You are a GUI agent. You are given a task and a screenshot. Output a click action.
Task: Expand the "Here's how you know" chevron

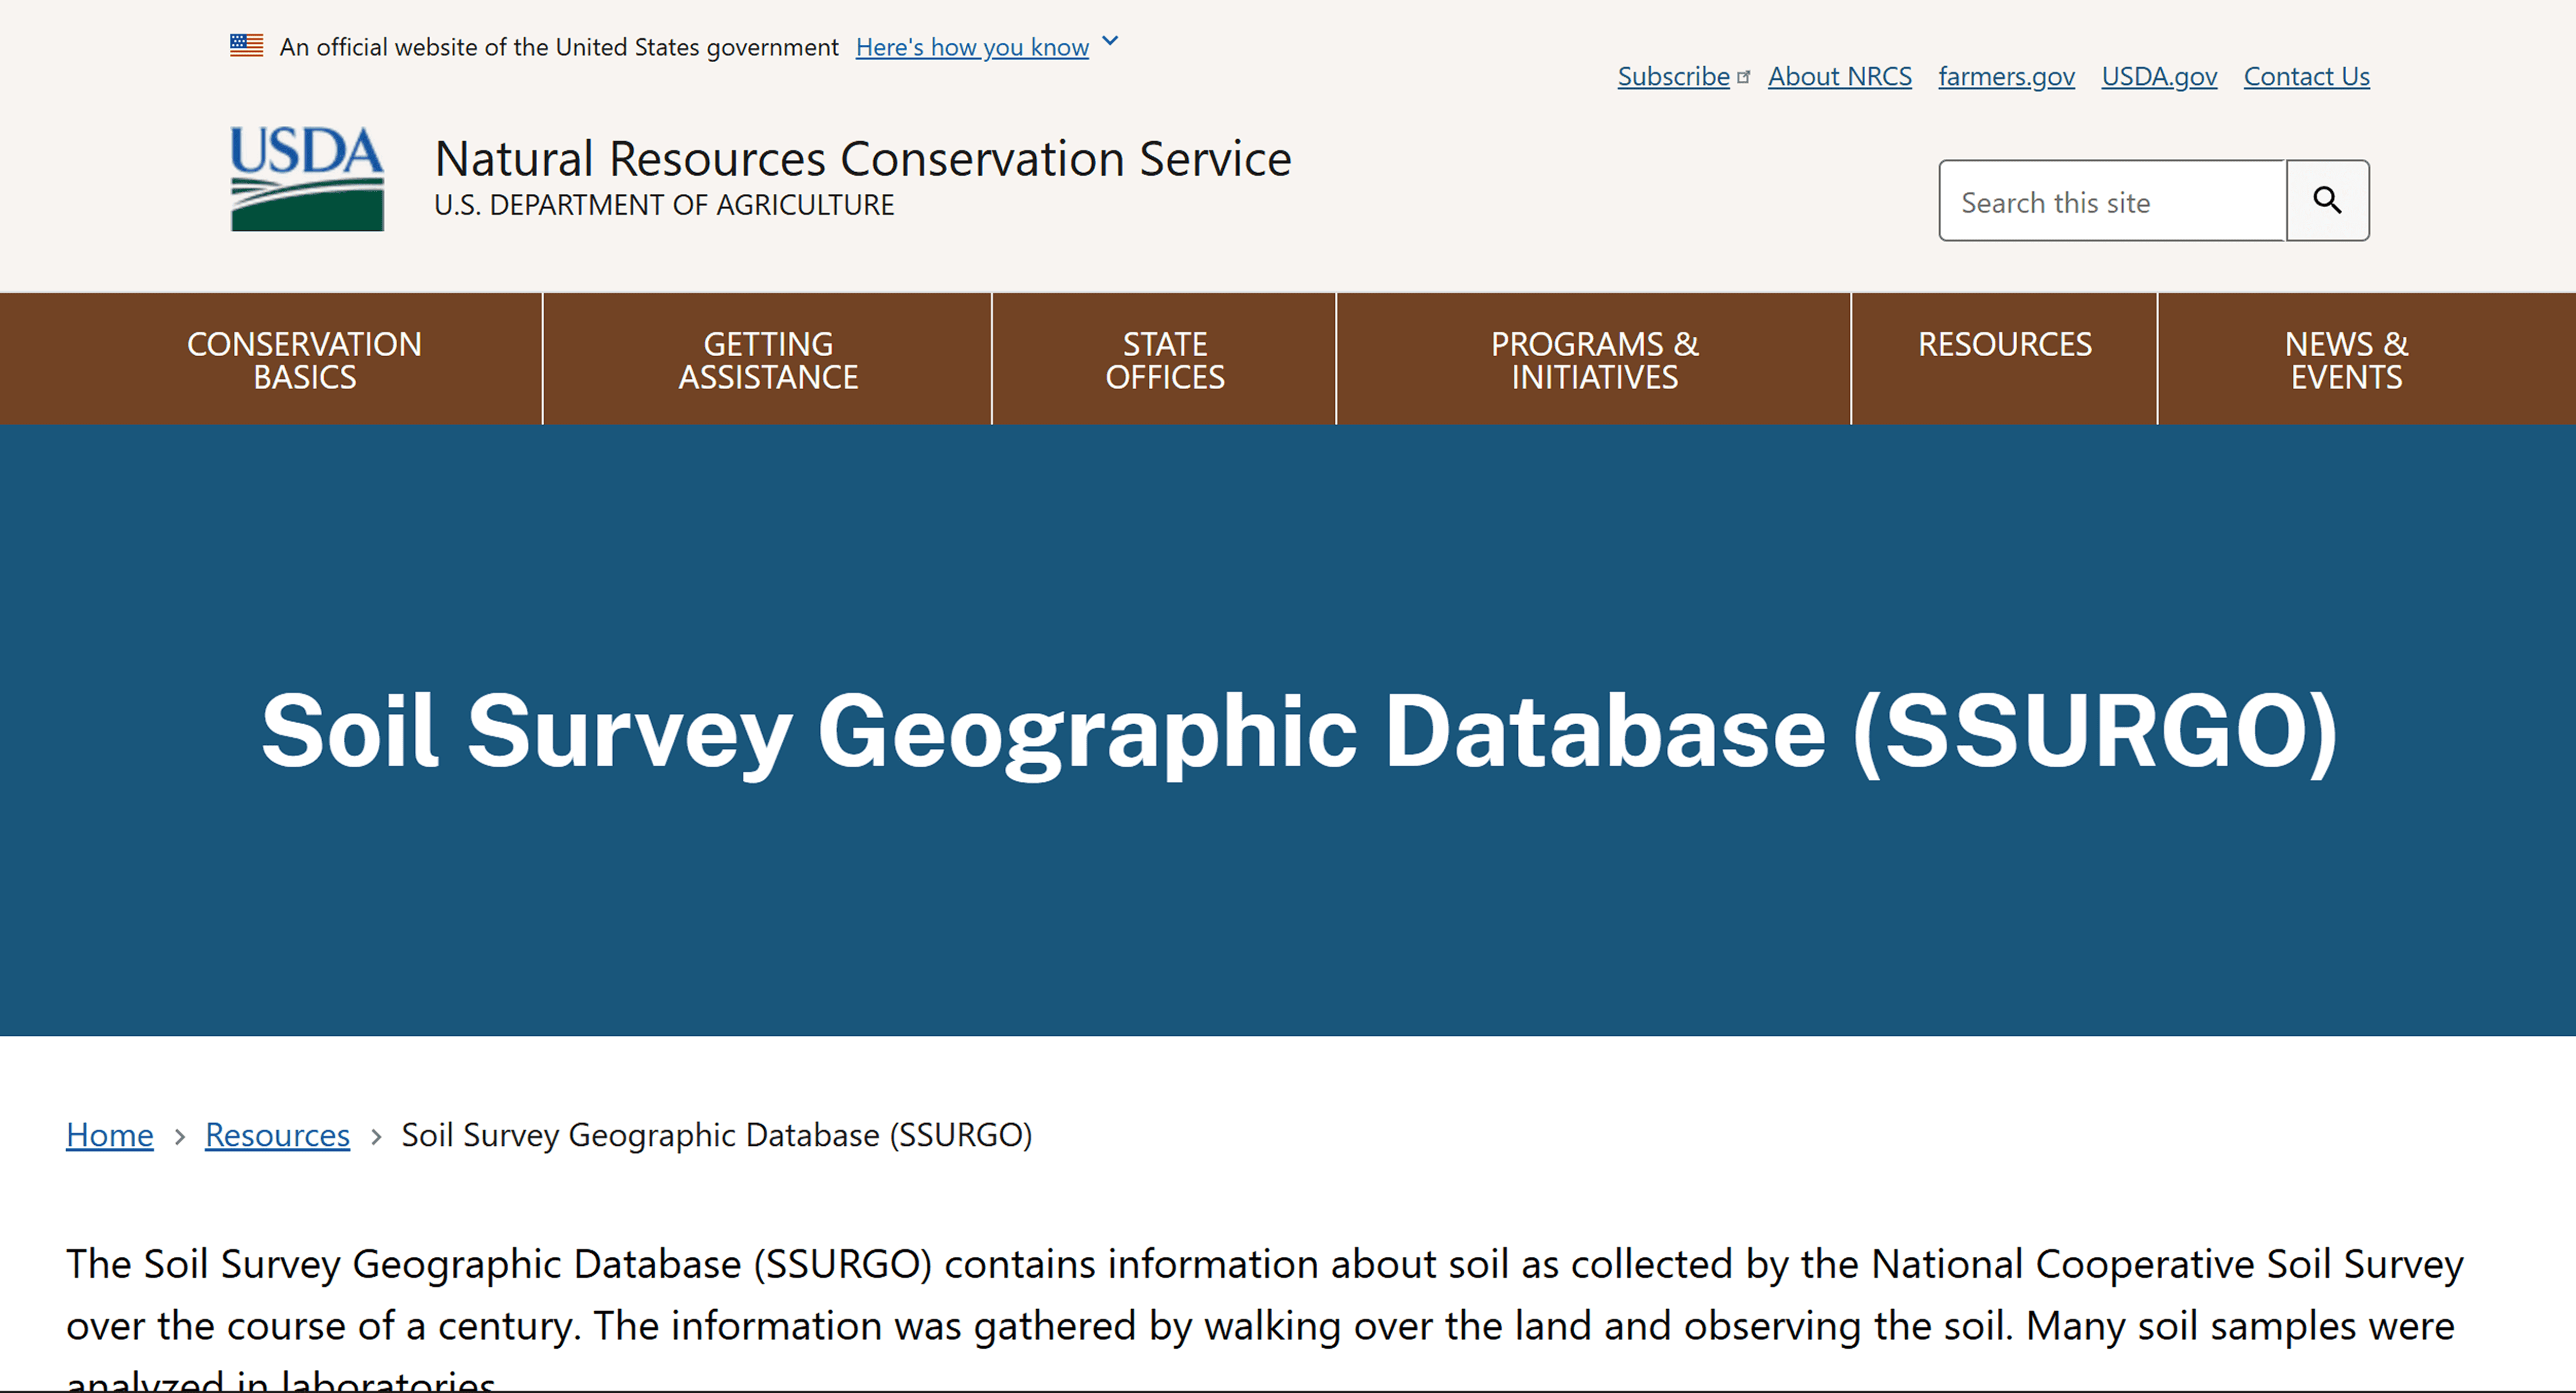pos(1110,42)
